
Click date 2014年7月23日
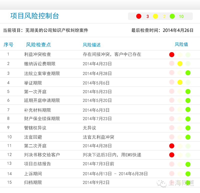[97, 119]
